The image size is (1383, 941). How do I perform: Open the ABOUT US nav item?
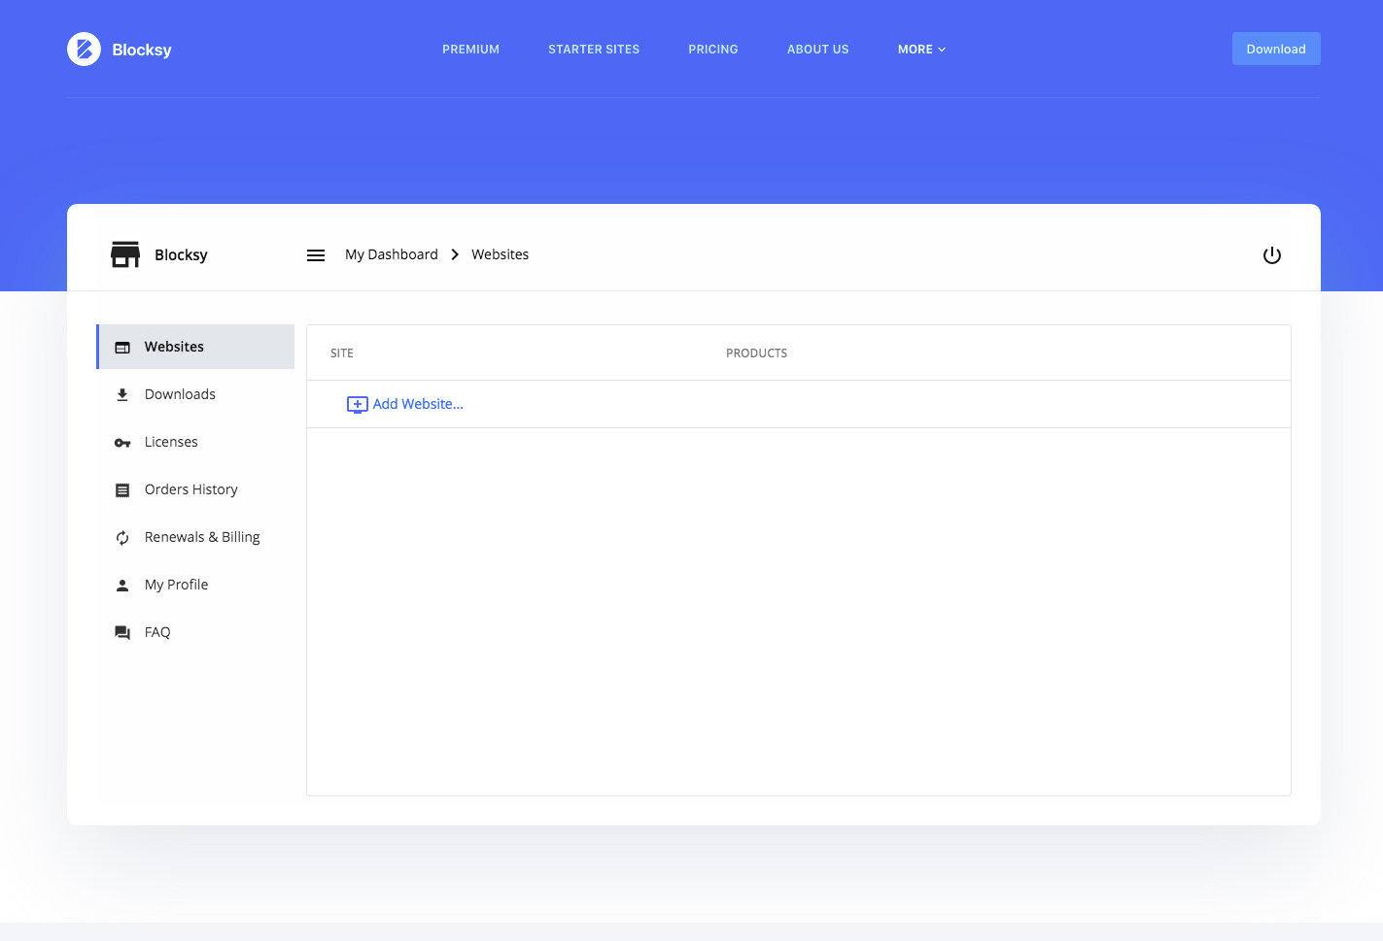pyautogui.click(x=818, y=50)
